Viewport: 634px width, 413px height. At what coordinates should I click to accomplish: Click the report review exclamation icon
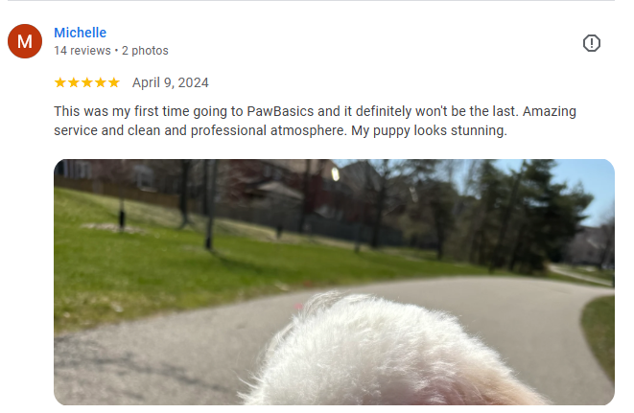pyautogui.click(x=591, y=43)
